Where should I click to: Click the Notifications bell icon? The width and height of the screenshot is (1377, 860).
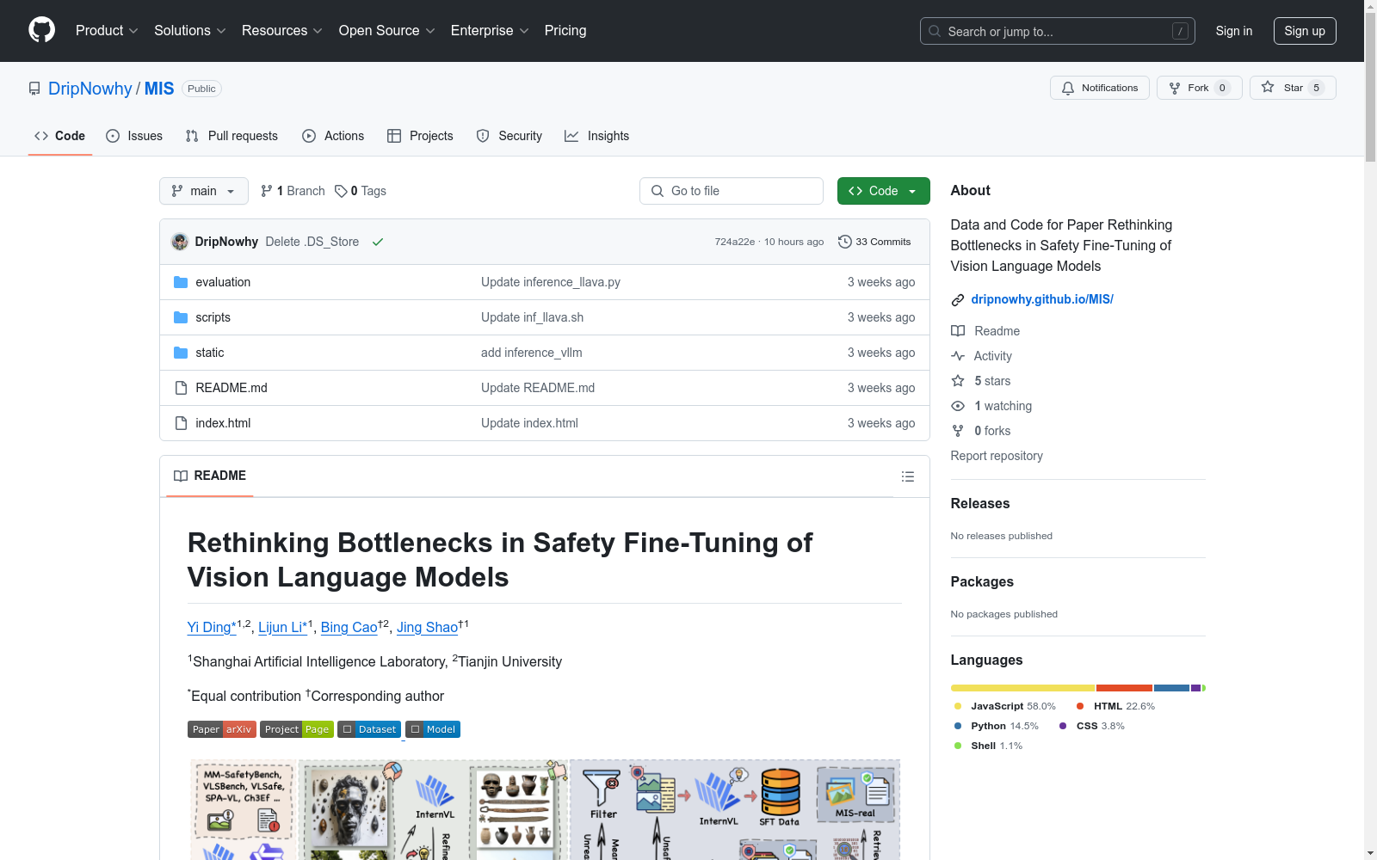[x=1068, y=88]
